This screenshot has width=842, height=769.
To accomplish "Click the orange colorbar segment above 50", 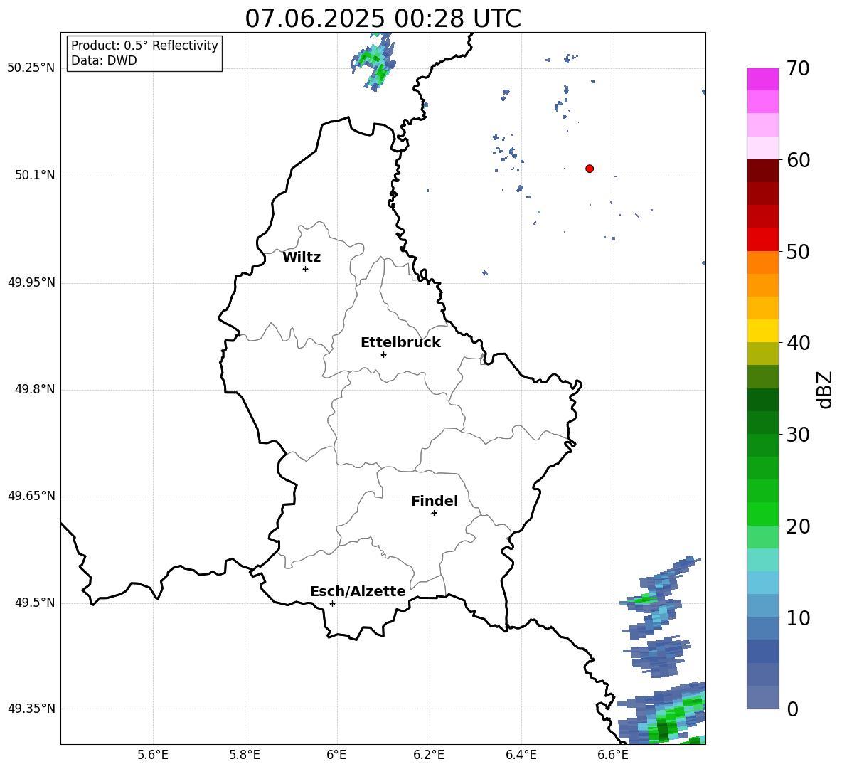I will 762,262.
